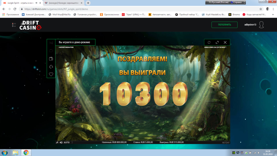Click the 10300 win amount display
Image resolution: width=277 pixels, height=156 pixels.
143,94
